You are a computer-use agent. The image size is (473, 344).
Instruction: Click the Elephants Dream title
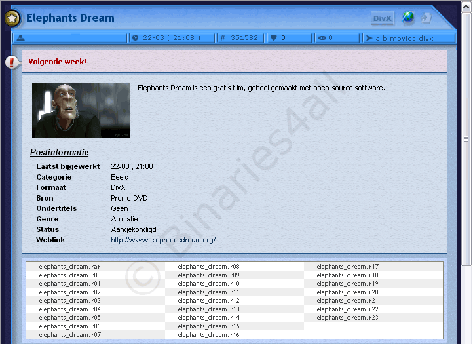click(x=70, y=18)
